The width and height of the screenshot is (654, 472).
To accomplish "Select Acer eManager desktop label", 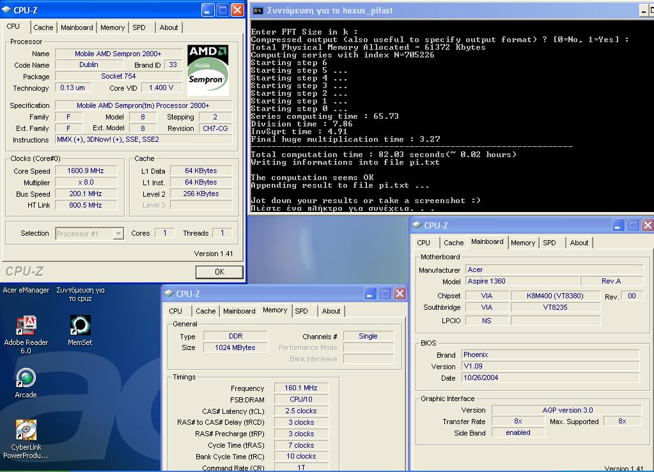I will click(26, 290).
